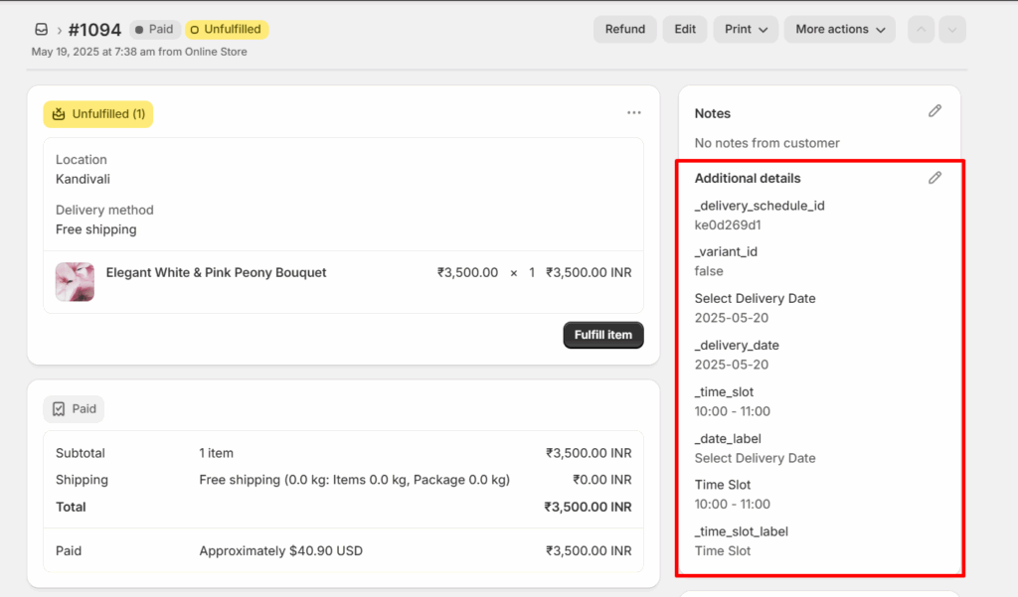1018x597 pixels.
Task: Expand the Print dropdown
Action: coord(745,30)
